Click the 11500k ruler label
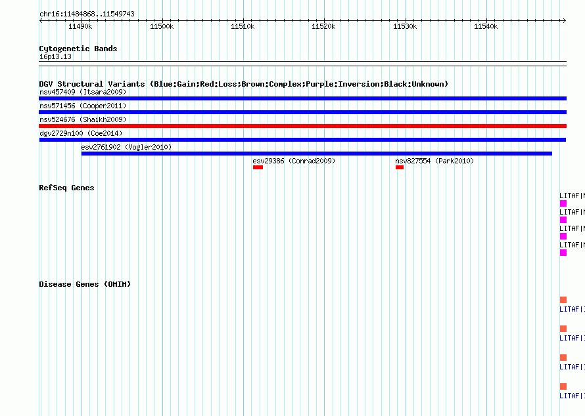The height and width of the screenshot is (416, 585). tap(162, 26)
